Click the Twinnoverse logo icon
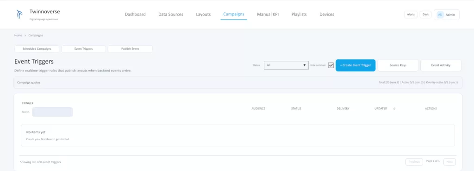This screenshot has height=171, width=474. coord(19,14)
